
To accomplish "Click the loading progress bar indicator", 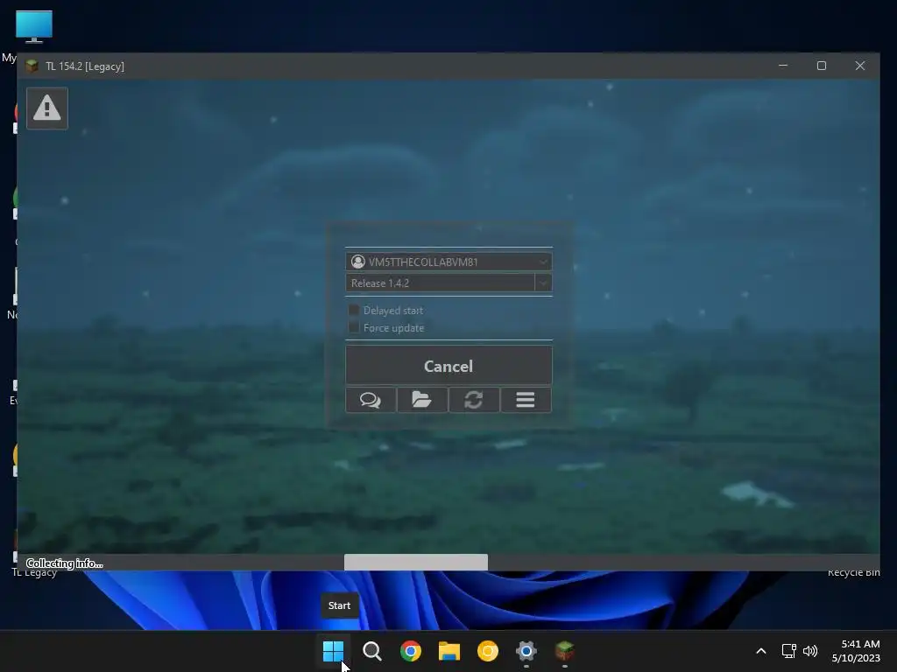I will click(x=416, y=563).
